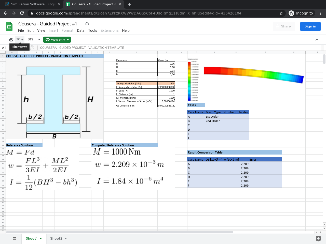Open Sheet1 tab options arrow

pyautogui.click(x=41, y=239)
